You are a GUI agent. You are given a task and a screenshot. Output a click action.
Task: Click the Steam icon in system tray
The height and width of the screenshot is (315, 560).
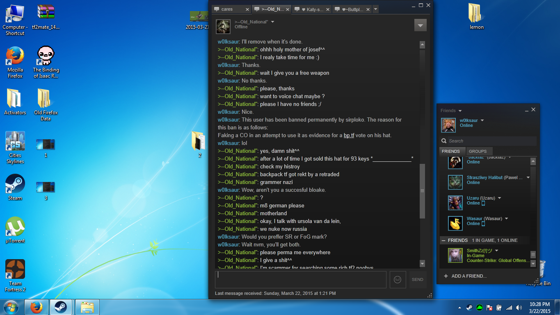pos(469,307)
